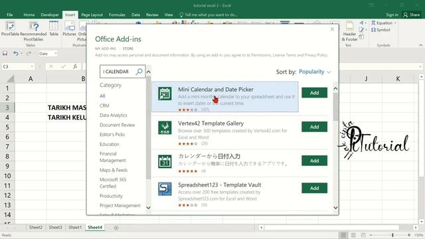Open the Sort by Popularity dropdown
This screenshot has width=425, height=239.
pos(315,72)
